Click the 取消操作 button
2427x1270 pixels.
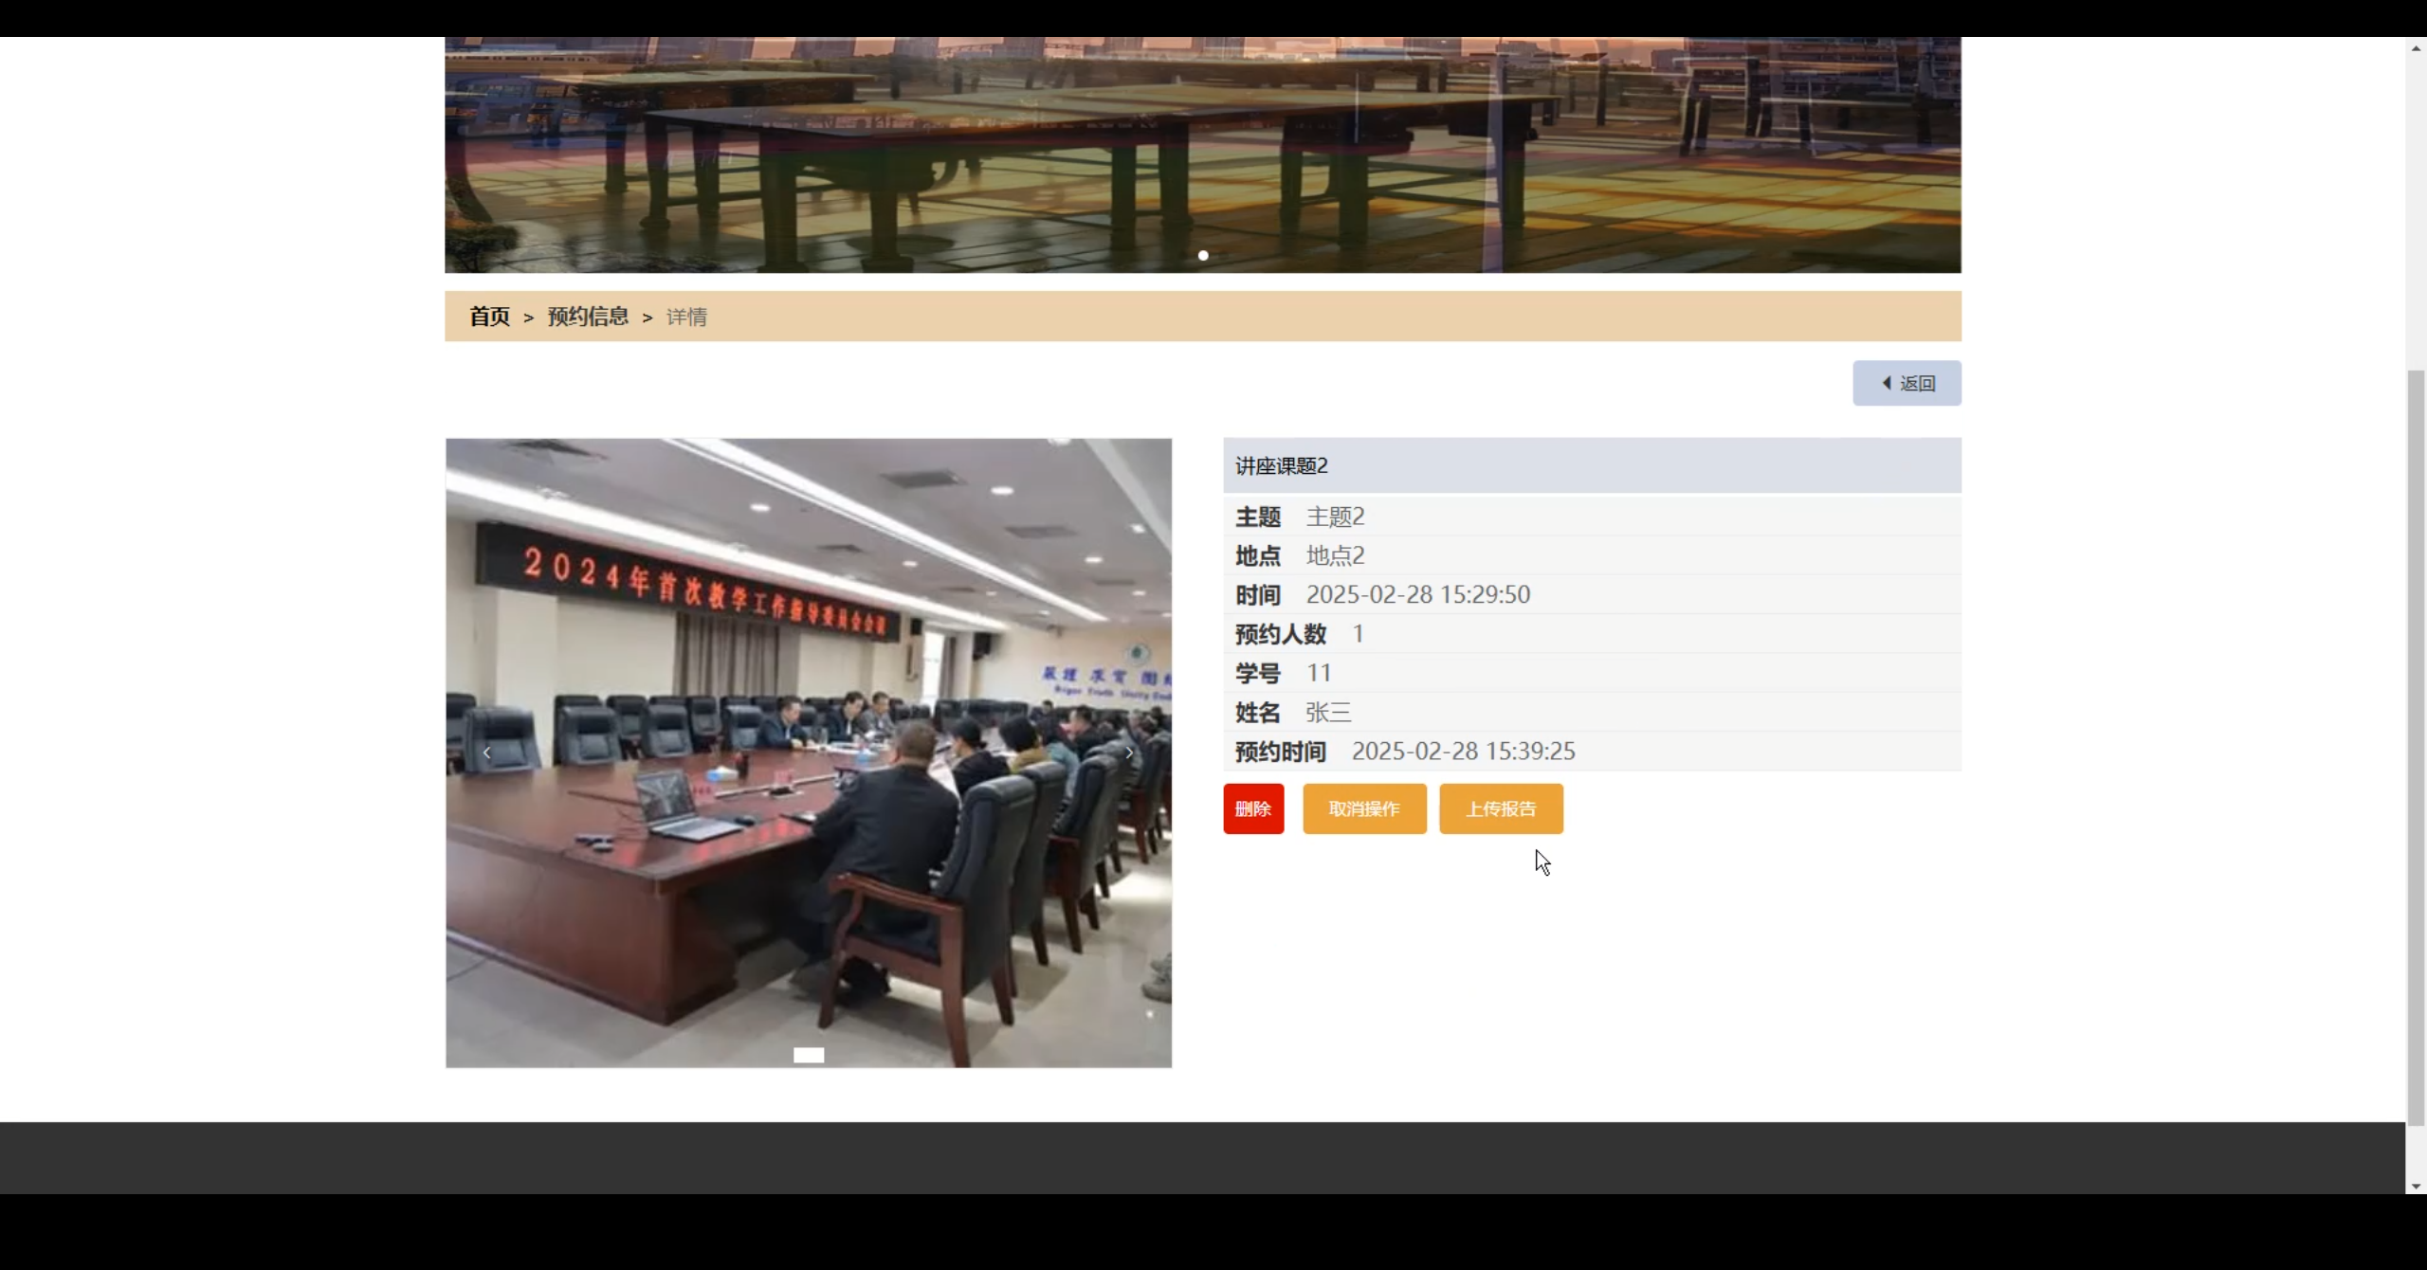(1363, 808)
